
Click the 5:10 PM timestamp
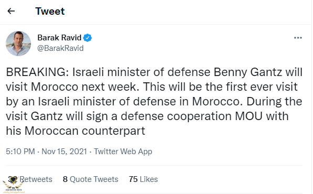pos(20,152)
